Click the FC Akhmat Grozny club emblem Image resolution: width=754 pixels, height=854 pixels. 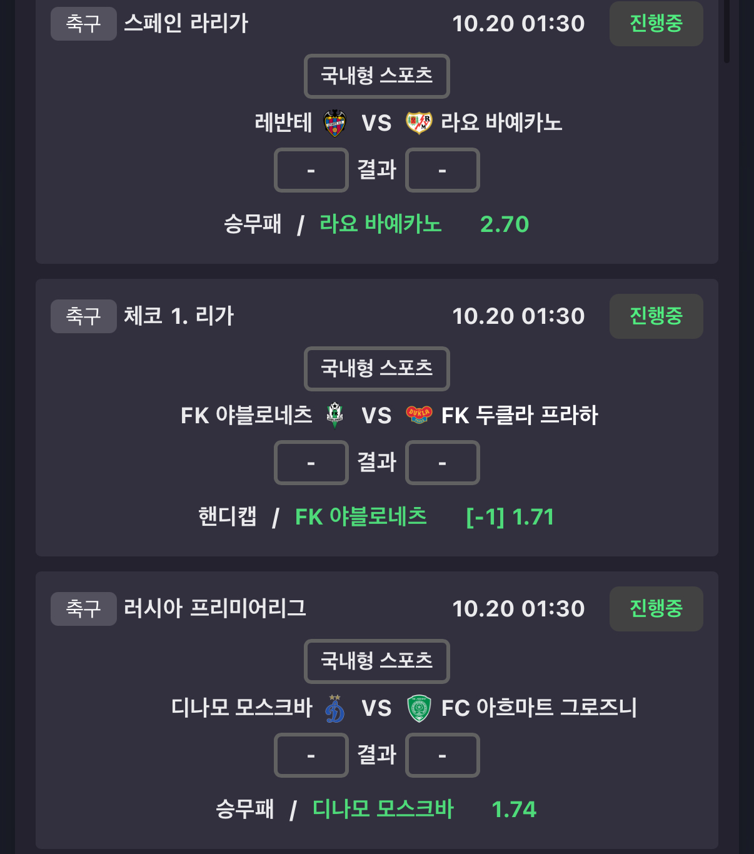[x=419, y=708]
